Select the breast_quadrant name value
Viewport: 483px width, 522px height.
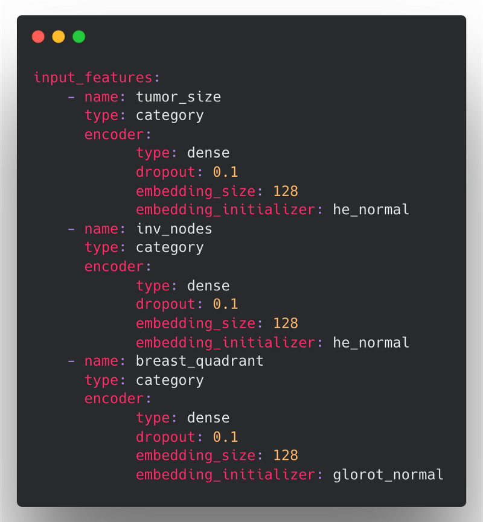click(199, 361)
